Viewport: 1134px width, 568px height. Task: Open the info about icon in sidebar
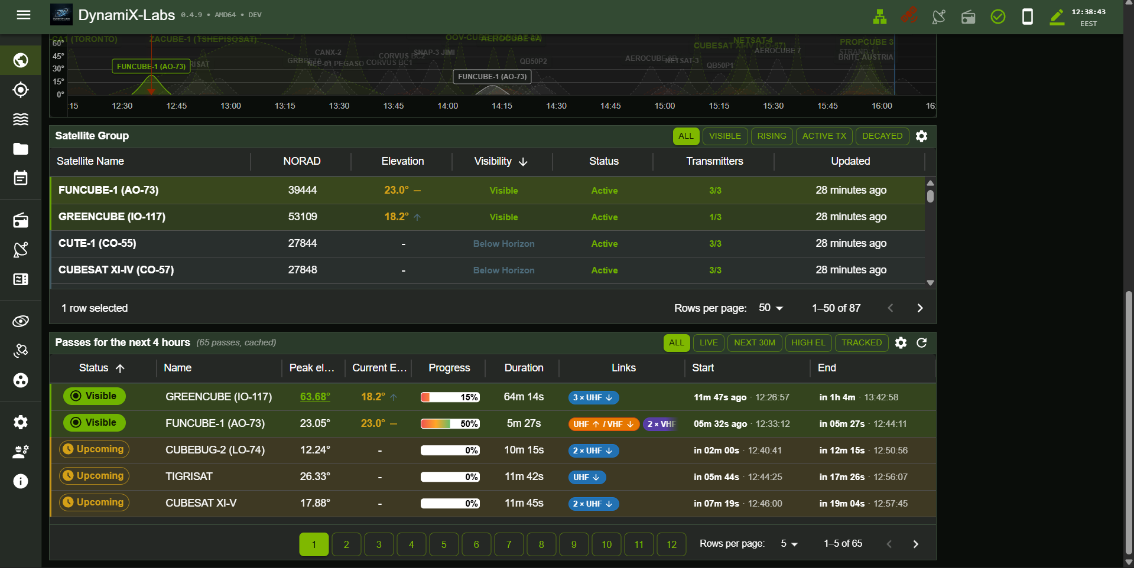coord(21,481)
